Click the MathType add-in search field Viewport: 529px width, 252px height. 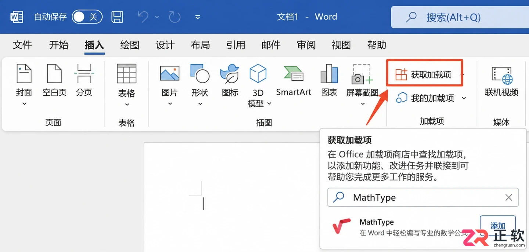423,197
